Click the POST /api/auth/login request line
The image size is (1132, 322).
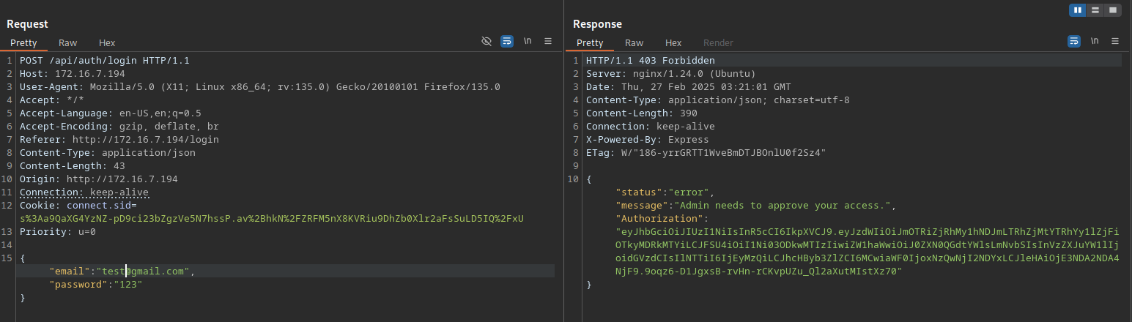tap(105, 61)
